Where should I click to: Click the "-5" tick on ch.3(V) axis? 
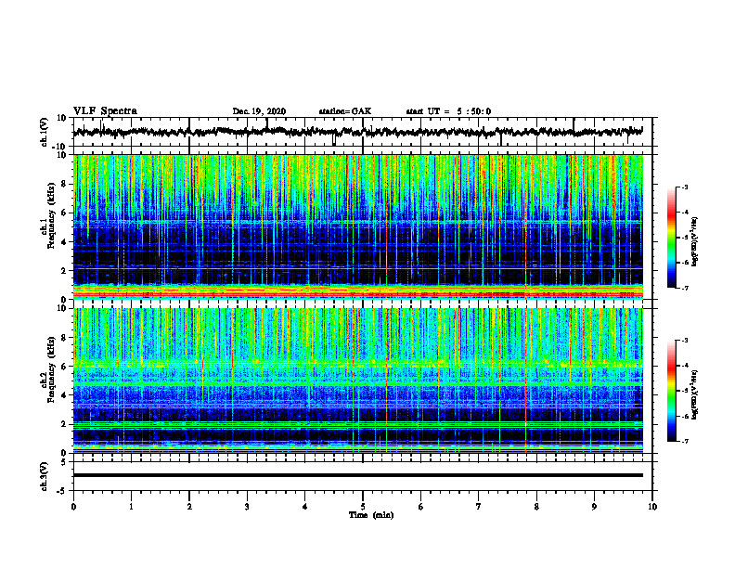[63, 491]
